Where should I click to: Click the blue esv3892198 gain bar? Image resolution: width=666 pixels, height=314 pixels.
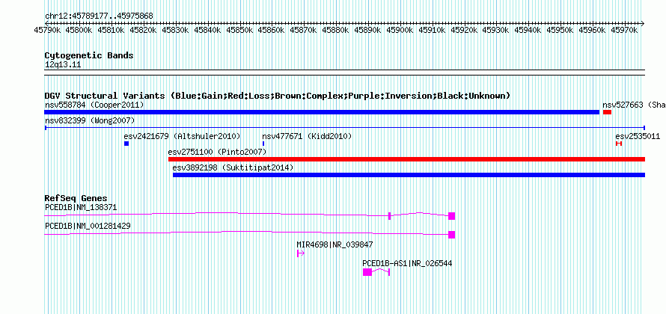(x=409, y=175)
